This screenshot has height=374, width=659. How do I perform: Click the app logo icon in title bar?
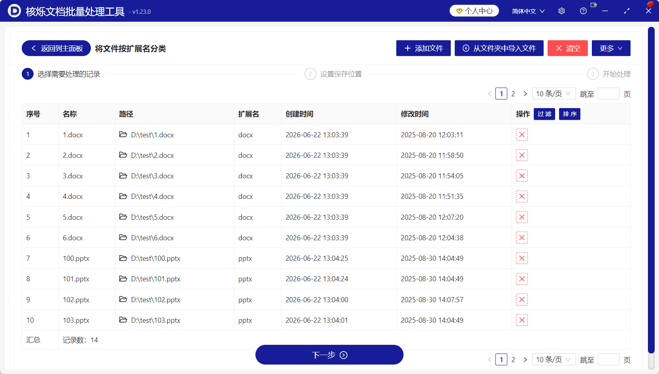click(14, 11)
